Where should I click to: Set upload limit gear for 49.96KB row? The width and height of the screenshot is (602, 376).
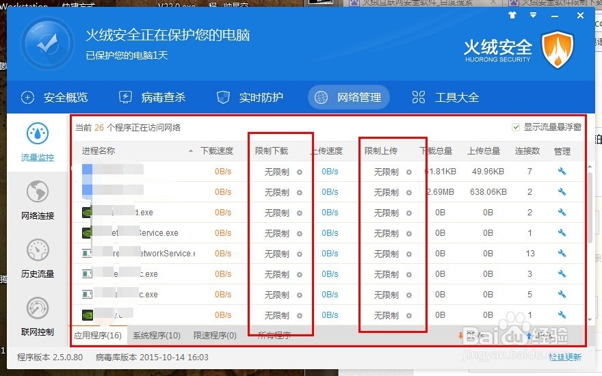click(409, 172)
